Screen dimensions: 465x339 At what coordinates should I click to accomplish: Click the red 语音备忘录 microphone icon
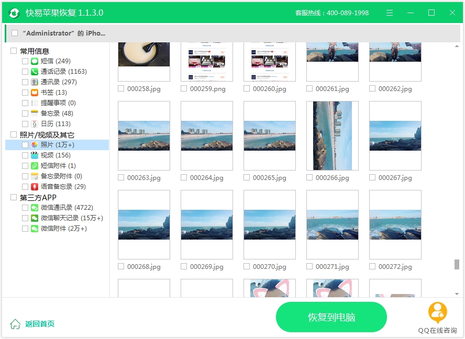click(x=35, y=187)
